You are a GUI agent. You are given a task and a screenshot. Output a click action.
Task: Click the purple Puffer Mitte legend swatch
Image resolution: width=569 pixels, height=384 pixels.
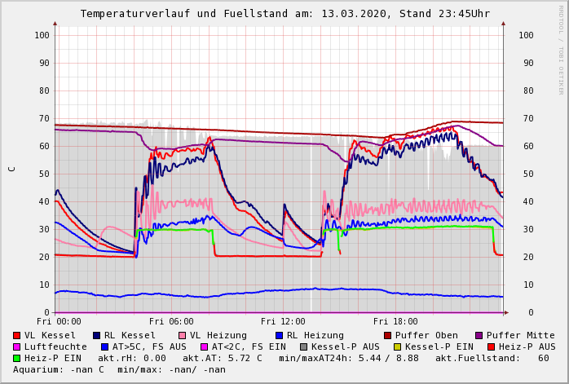click(479, 336)
